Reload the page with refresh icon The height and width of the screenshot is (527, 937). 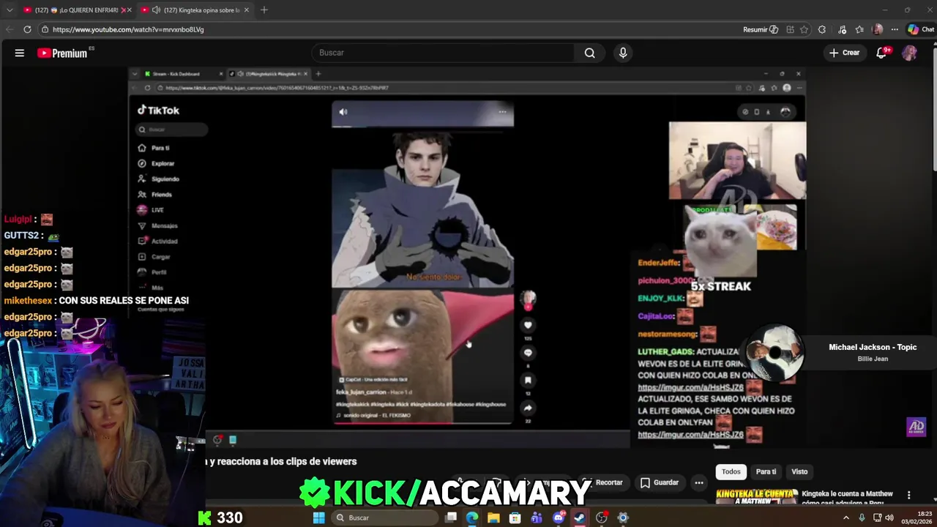(27, 29)
